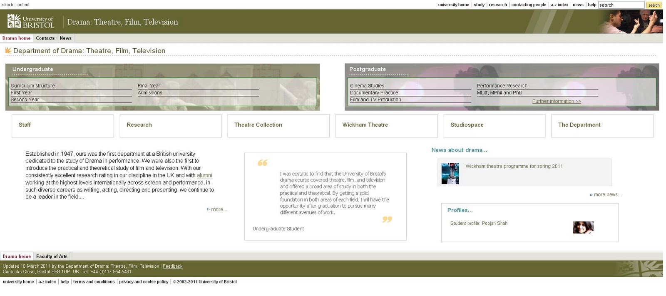The image size is (666, 296).
Task: Open the 'First Year' undergraduate link
Action: coord(21,93)
